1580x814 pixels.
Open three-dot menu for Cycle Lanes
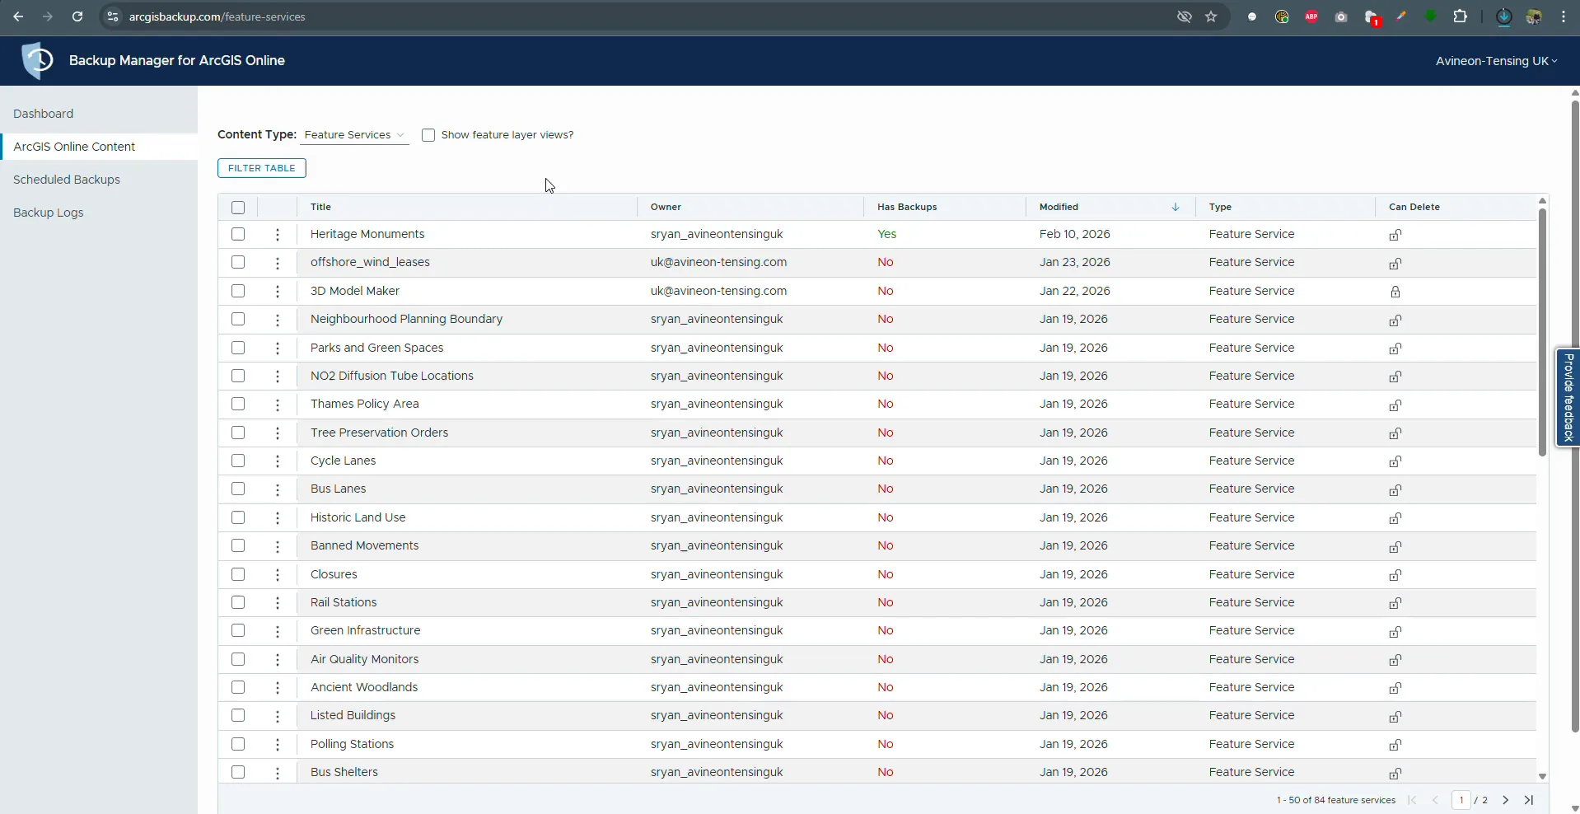[x=278, y=461]
